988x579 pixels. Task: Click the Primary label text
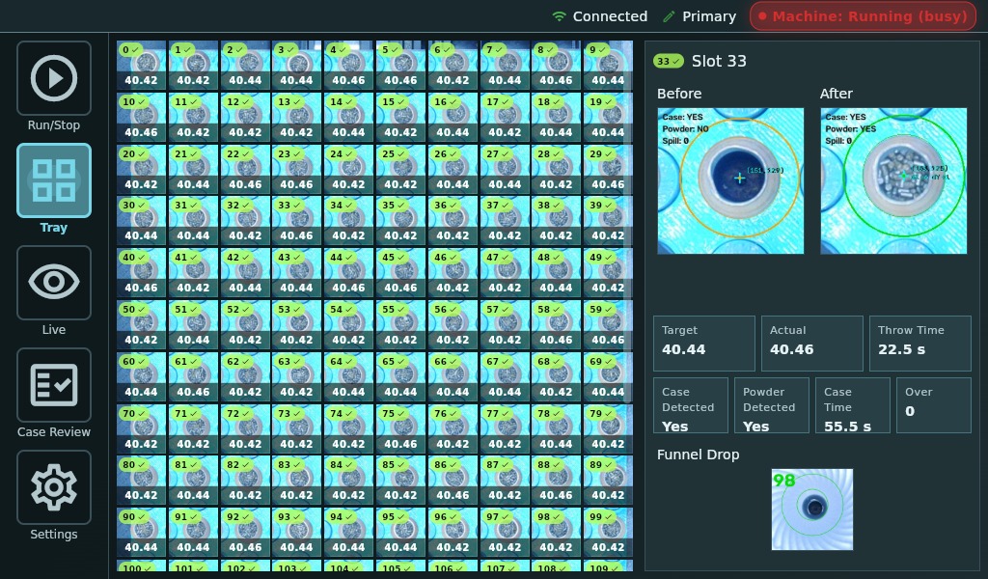click(x=709, y=16)
